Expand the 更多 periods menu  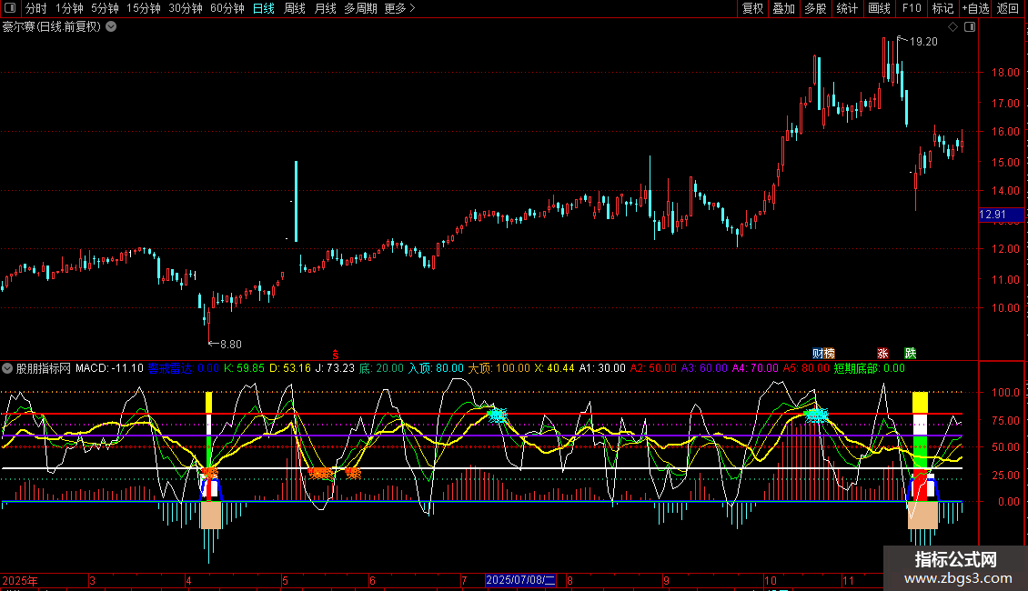pyautogui.click(x=400, y=8)
